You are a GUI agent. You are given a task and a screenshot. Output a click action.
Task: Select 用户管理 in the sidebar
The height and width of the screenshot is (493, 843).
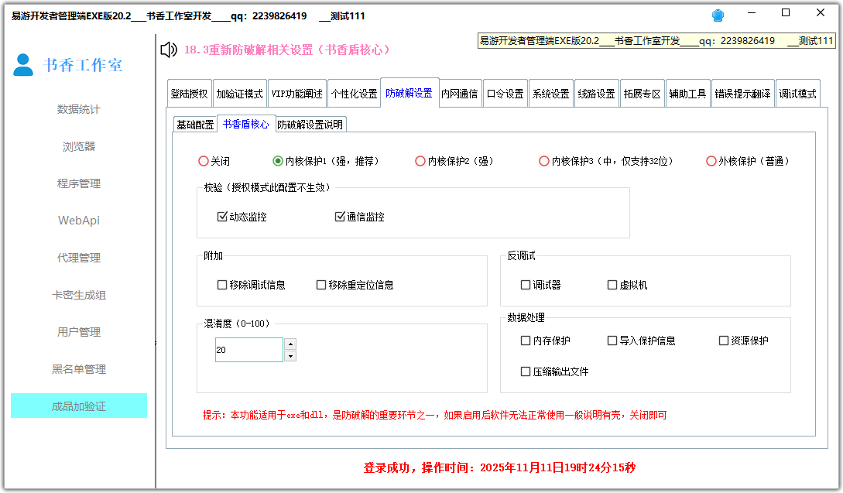point(78,332)
